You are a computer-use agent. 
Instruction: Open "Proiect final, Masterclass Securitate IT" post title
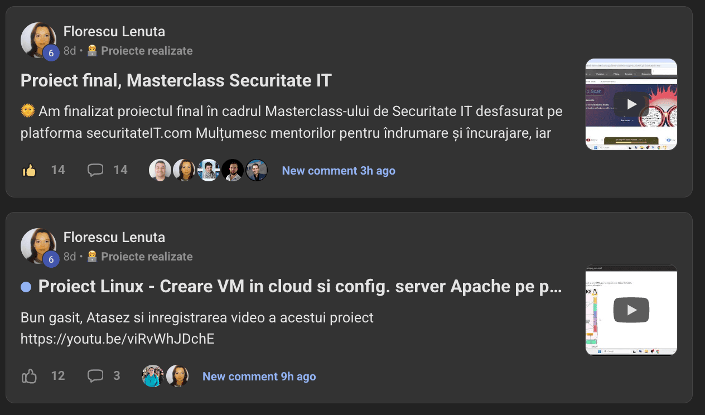tap(176, 80)
